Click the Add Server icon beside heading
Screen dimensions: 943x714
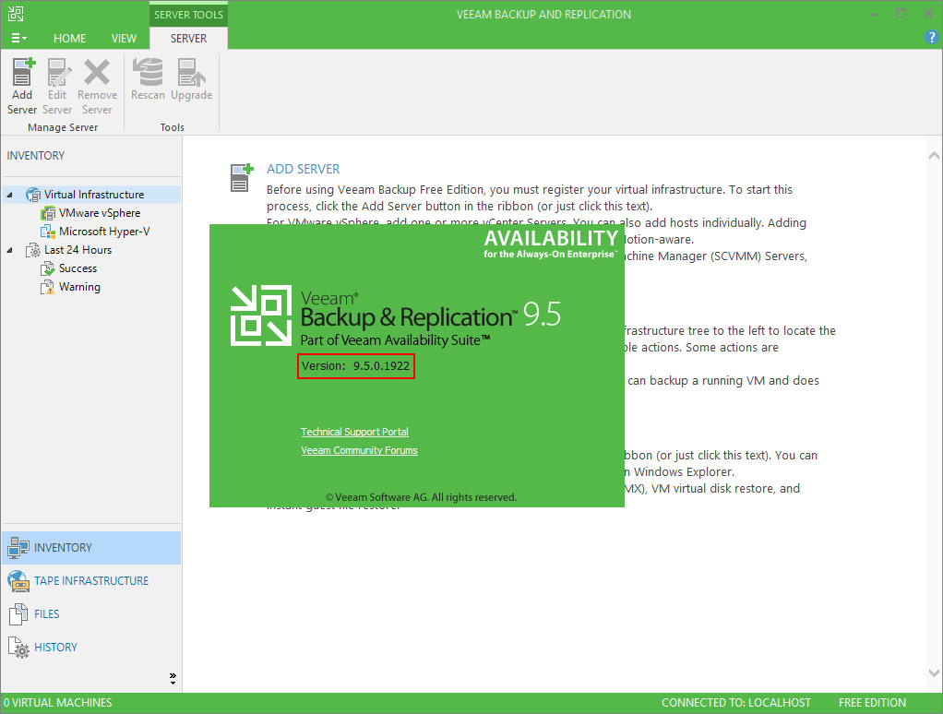point(242,177)
